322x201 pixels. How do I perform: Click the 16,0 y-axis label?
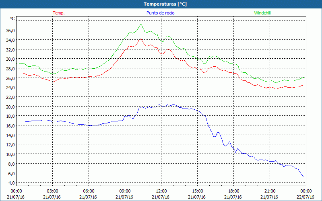10,126
